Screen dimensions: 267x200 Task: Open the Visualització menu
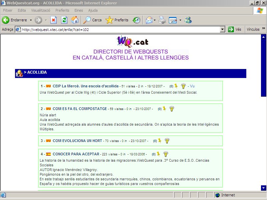tap(41, 10)
